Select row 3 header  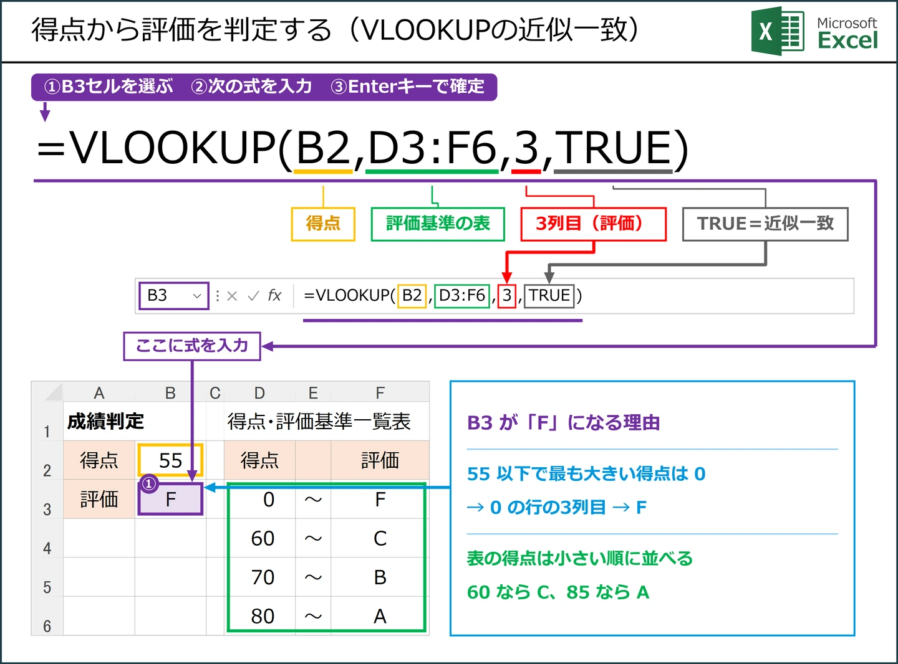pyautogui.click(x=47, y=500)
